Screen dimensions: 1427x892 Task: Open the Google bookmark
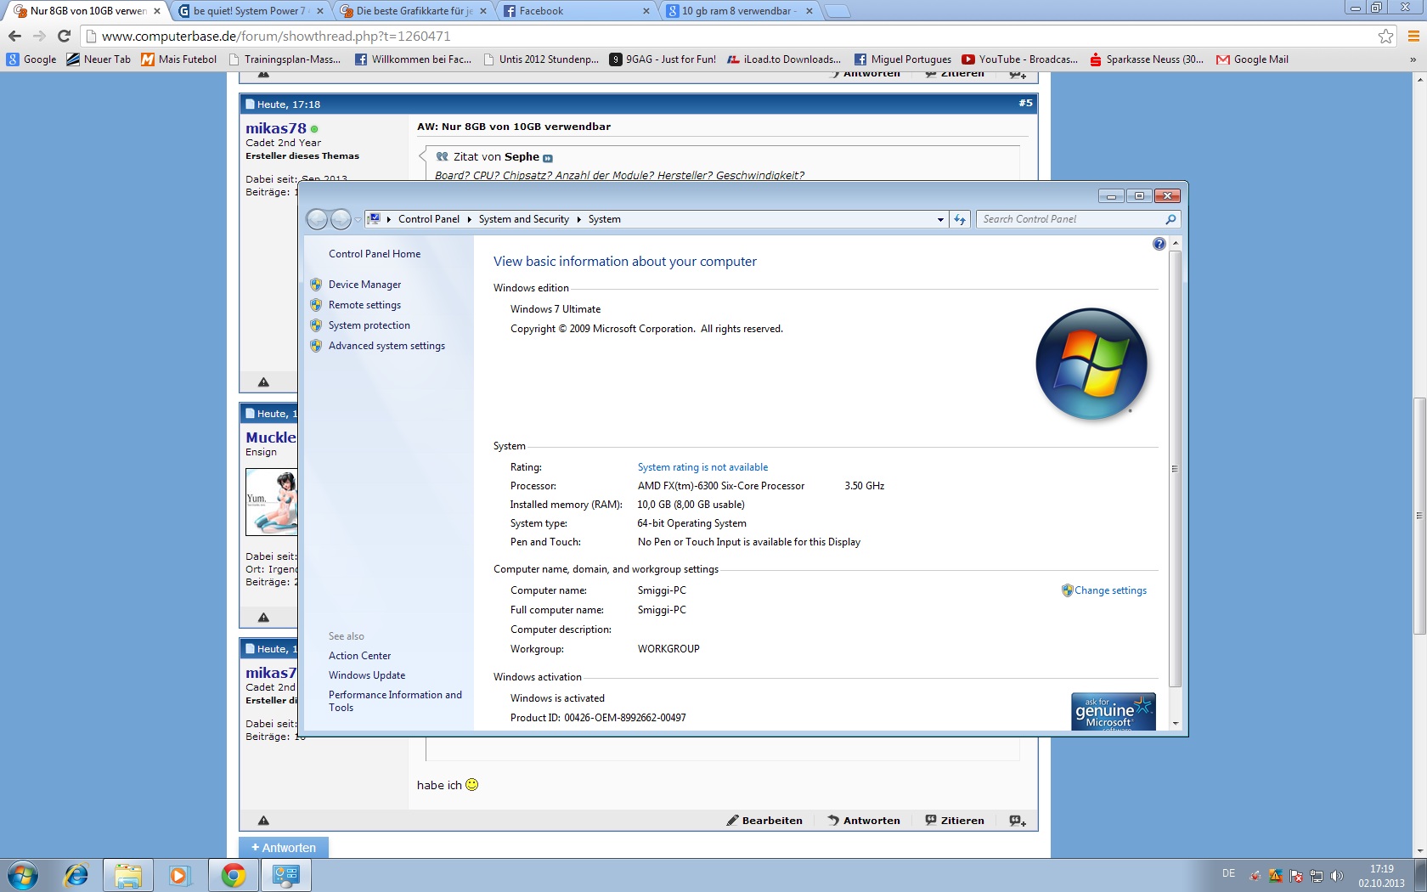31,59
